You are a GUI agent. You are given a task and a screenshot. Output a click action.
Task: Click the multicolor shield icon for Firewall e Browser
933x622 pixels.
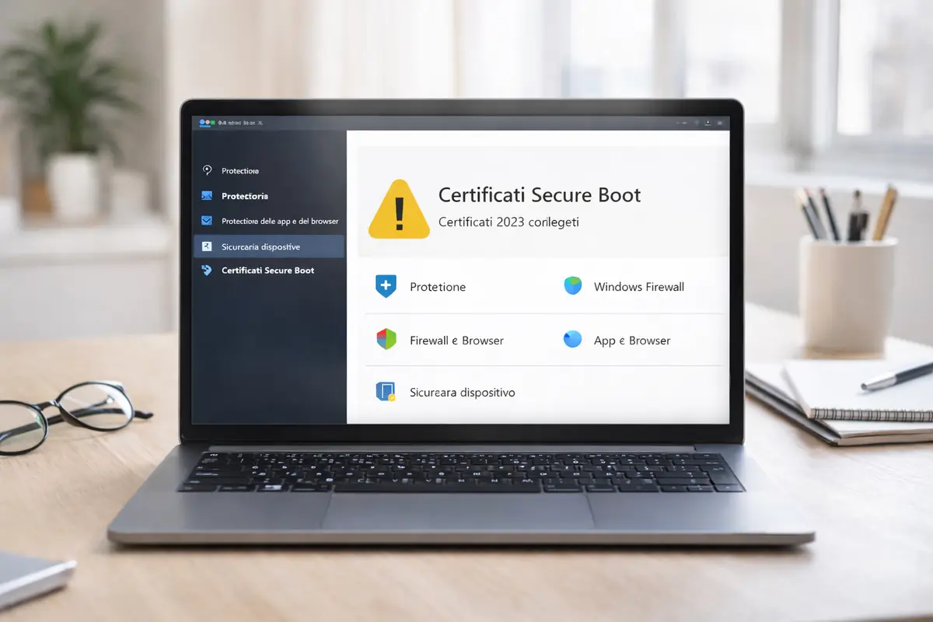click(x=386, y=340)
